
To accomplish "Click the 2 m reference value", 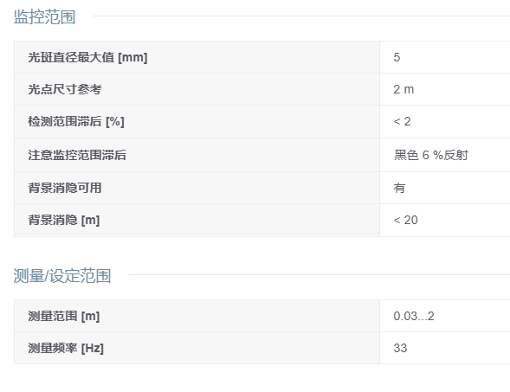I will [x=403, y=89].
